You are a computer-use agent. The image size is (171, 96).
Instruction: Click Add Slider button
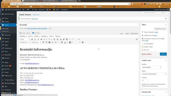[x=36, y=33]
